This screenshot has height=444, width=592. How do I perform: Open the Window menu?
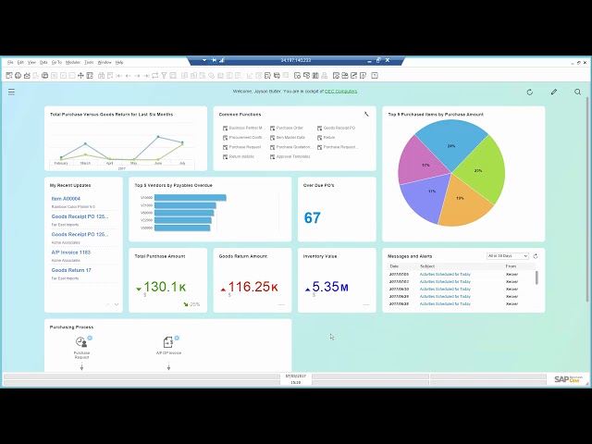coord(105,62)
